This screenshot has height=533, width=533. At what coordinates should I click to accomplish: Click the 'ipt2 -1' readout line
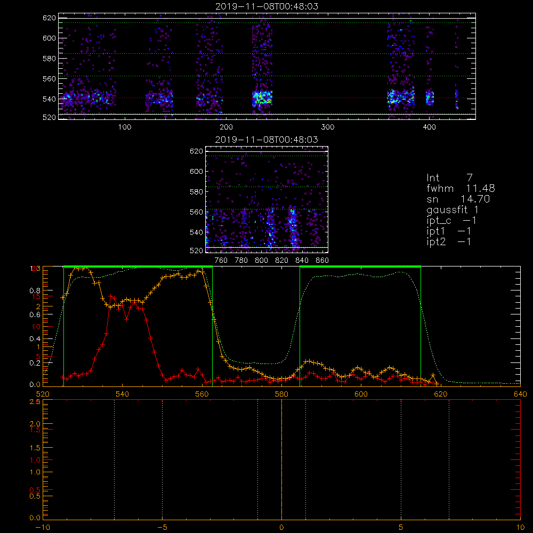449,241
